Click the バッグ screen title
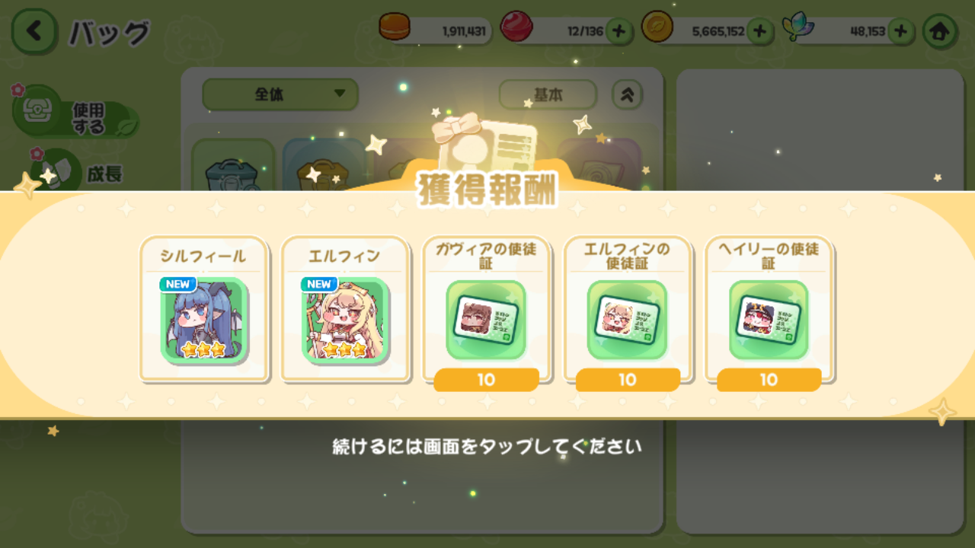Image resolution: width=975 pixels, height=548 pixels. (110, 33)
